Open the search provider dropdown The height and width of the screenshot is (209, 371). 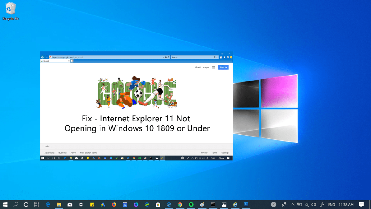[x=217, y=57]
